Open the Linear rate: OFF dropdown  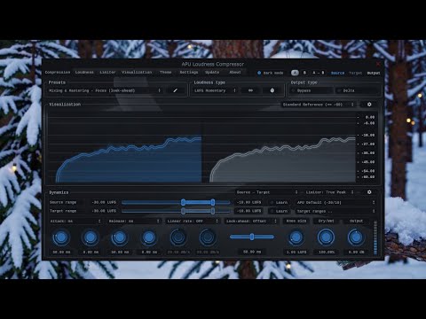(193, 221)
